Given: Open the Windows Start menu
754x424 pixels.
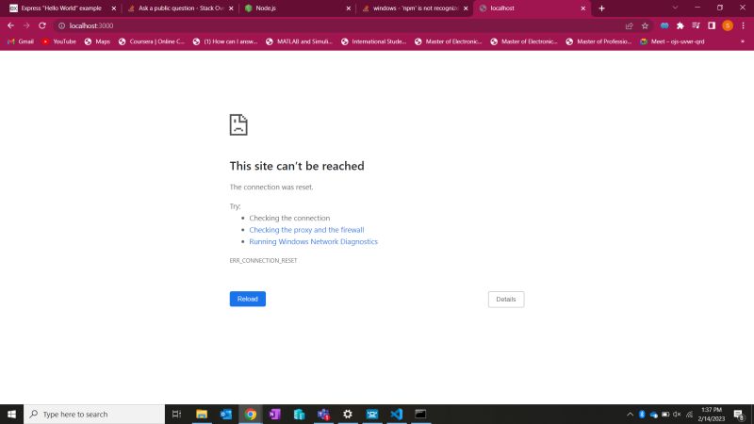Looking at the screenshot, I should tap(11, 414).
